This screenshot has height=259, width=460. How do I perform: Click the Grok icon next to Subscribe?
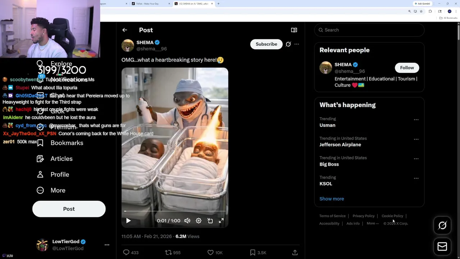coord(288,44)
